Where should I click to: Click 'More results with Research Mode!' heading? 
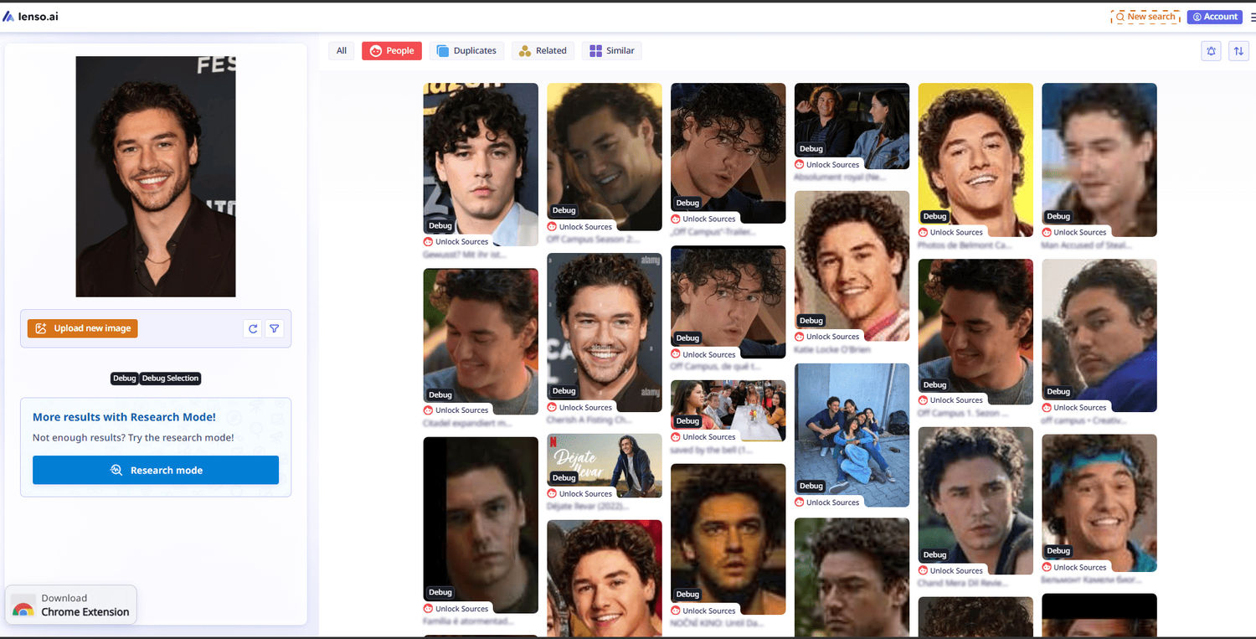pyautogui.click(x=124, y=417)
